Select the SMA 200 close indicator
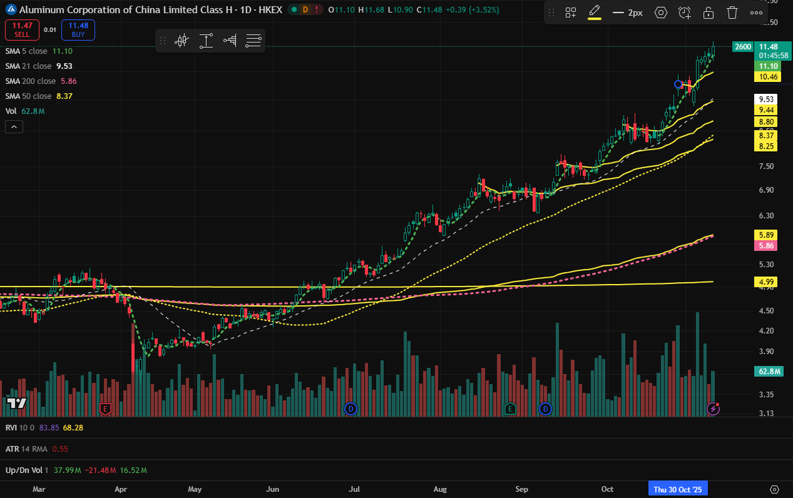 point(40,81)
